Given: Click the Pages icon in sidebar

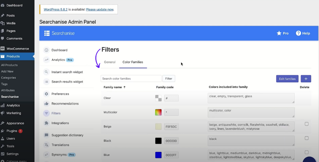Looking at the screenshot, I should point(2,31).
